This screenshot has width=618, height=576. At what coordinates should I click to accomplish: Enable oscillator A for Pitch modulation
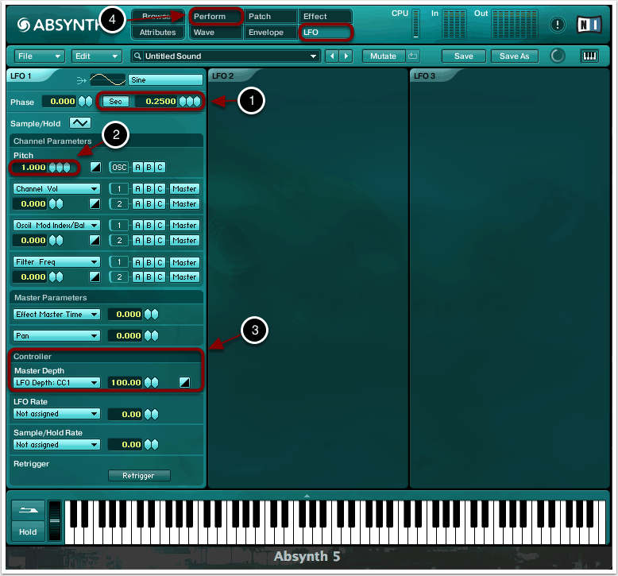coord(137,167)
